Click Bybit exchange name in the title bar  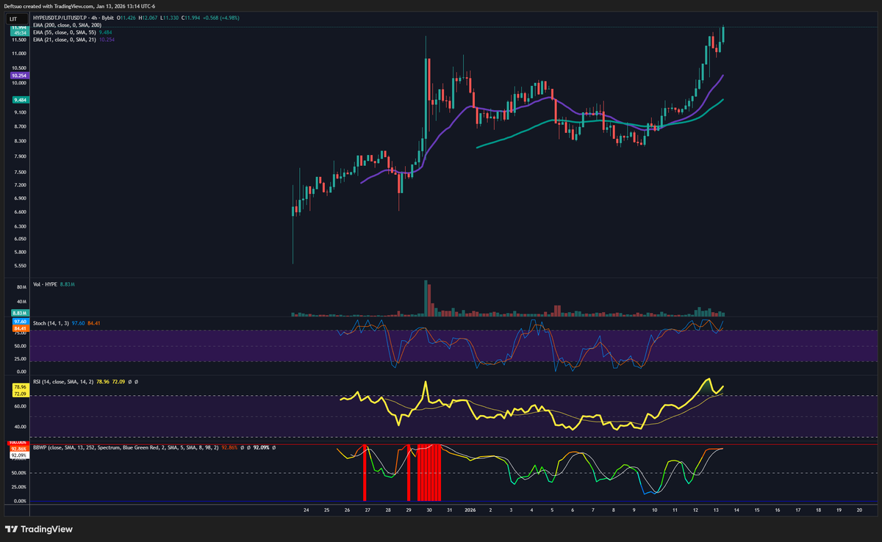[x=108, y=18]
